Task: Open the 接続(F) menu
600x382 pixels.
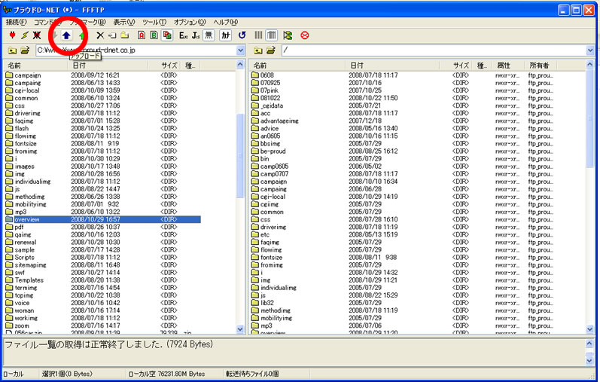Action: (16, 22)
